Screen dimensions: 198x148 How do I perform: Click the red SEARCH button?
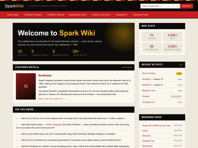(x=186, y=6)
